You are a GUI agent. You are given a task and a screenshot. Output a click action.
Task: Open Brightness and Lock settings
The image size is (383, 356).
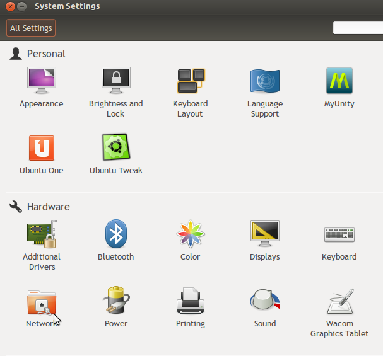tap(116, 80)
